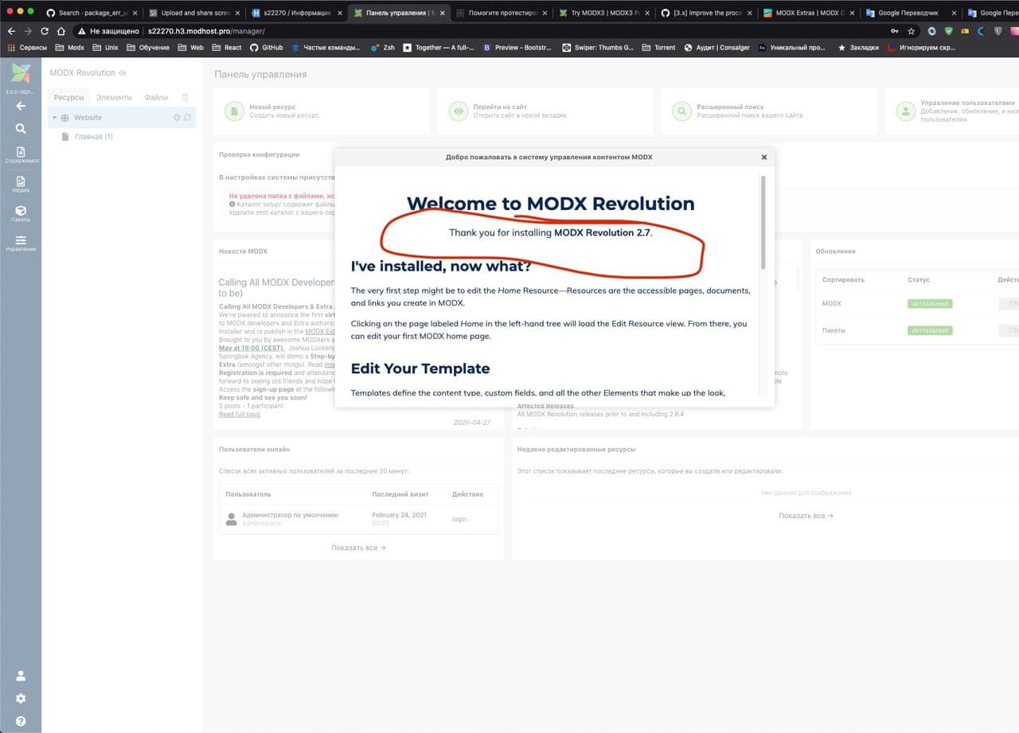Image resolution: width=1019 pixels, height=733 pixels.
Task: Open saved passwords via the key icon
Action: coord(895,31)
